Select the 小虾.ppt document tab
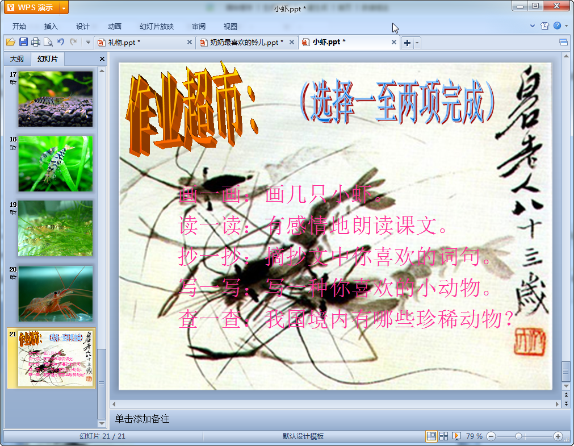Image resolution: width=574 pixels, height=446 pixels. coord(328,42)
